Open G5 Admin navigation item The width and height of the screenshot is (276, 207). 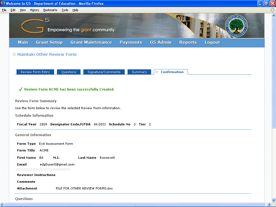click(x=161, y=42)
